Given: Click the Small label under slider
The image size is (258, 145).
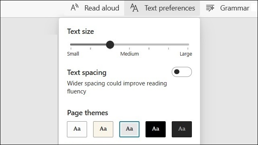Looking at the screenshot, I should coord(73,54).
